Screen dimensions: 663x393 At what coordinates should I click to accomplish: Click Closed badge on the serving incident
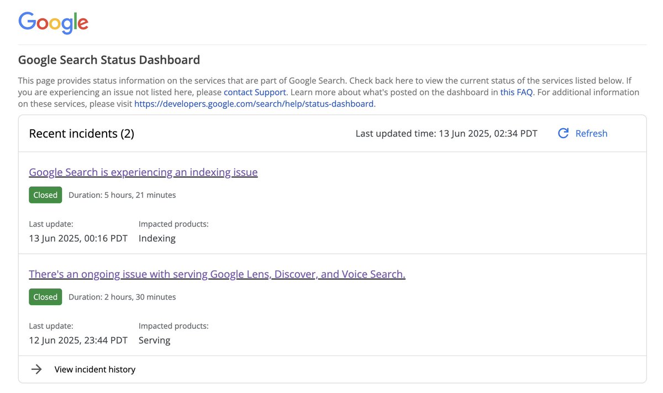click(x=45, y=297)
